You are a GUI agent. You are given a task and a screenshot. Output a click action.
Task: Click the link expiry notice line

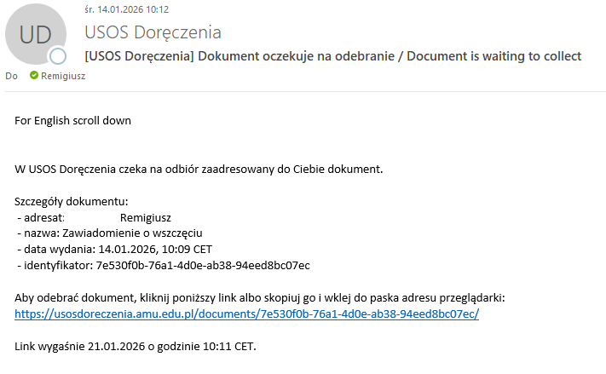136,346
